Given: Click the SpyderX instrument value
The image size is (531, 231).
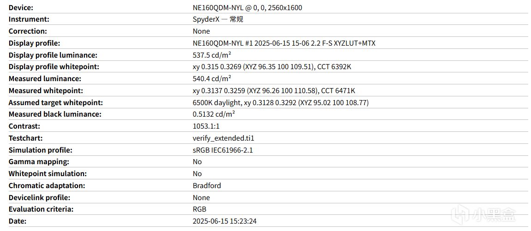Looking at the screenshot, I should tap(217, 19).
